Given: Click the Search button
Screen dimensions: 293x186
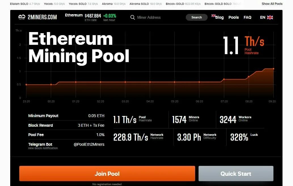Looking at the screenshot, I should [197, 17].
